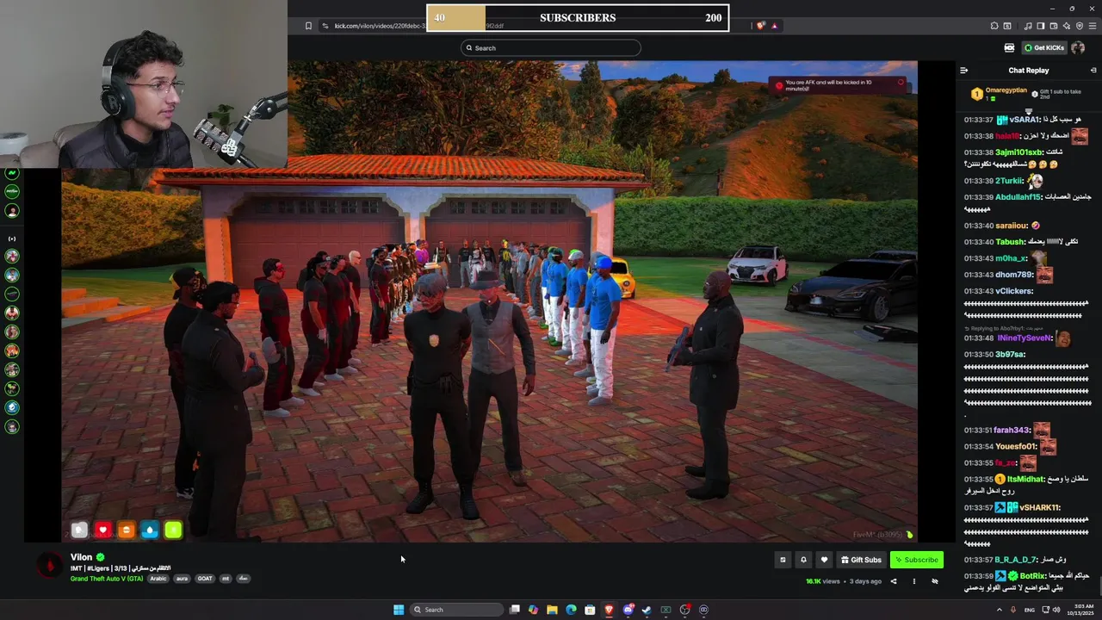Open BotRix's username in chat

[1032, 575]
